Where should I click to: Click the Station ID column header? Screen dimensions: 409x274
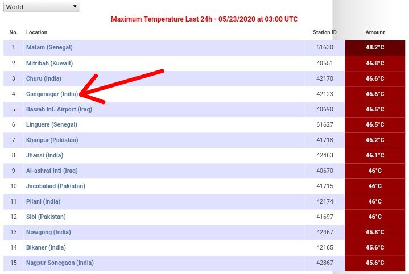pyautogui.click(x=324, y=32)
